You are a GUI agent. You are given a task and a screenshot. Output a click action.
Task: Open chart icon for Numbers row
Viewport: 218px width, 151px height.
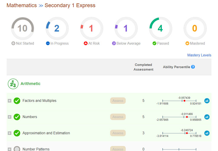click(x=207, y=117)
